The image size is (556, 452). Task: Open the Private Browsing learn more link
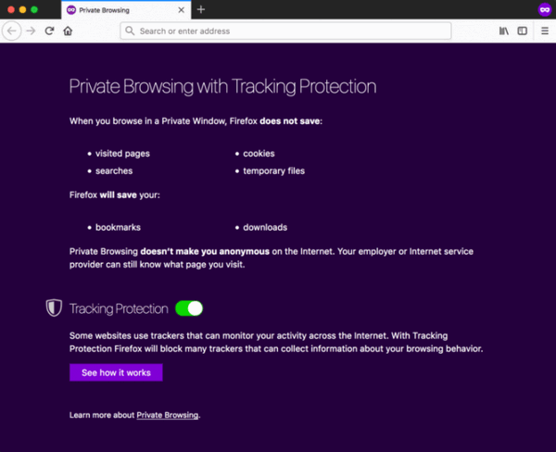coord(167,415)
